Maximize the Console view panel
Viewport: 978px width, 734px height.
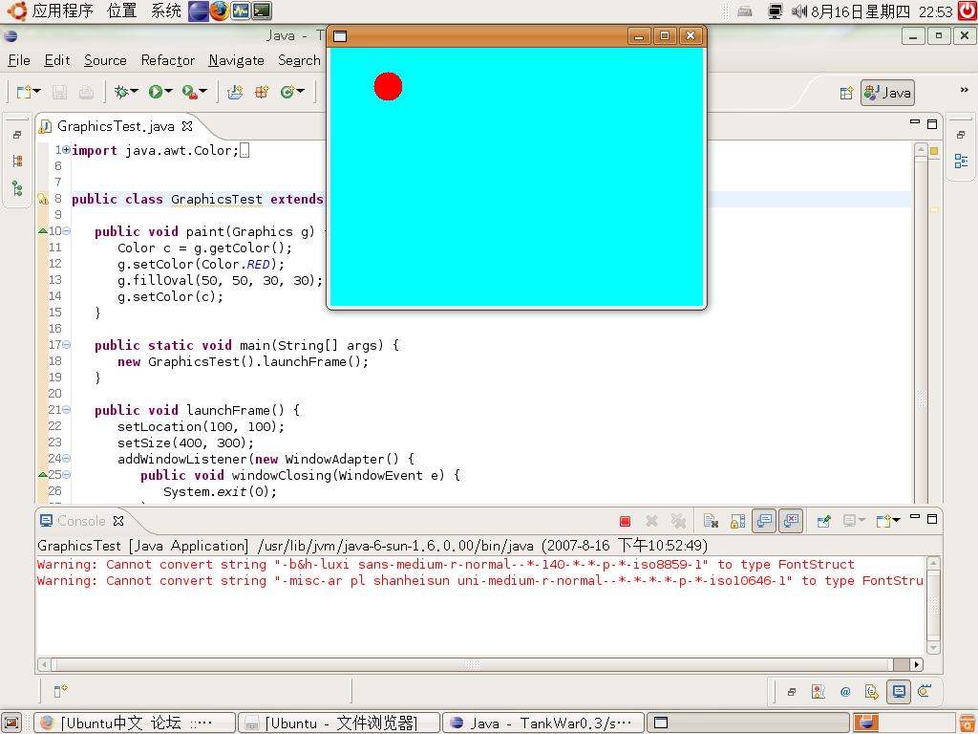pyautogui.click(x=932, y=519)
